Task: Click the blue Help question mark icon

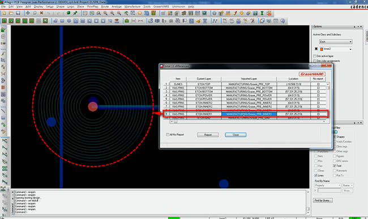Action: click(x=283, y=21)
